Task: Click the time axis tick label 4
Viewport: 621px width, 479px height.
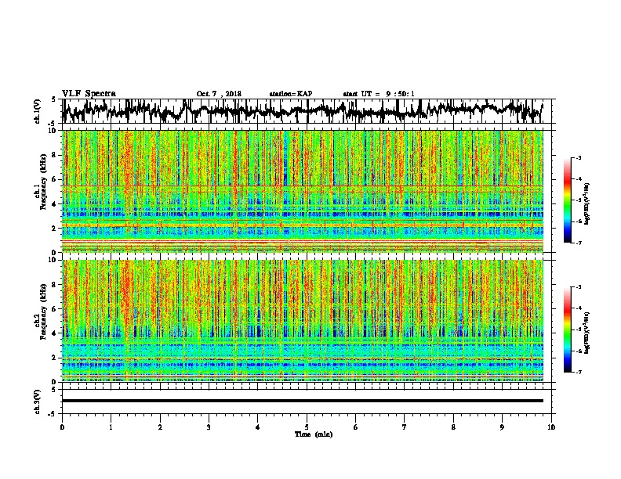Action: point(258,427)
